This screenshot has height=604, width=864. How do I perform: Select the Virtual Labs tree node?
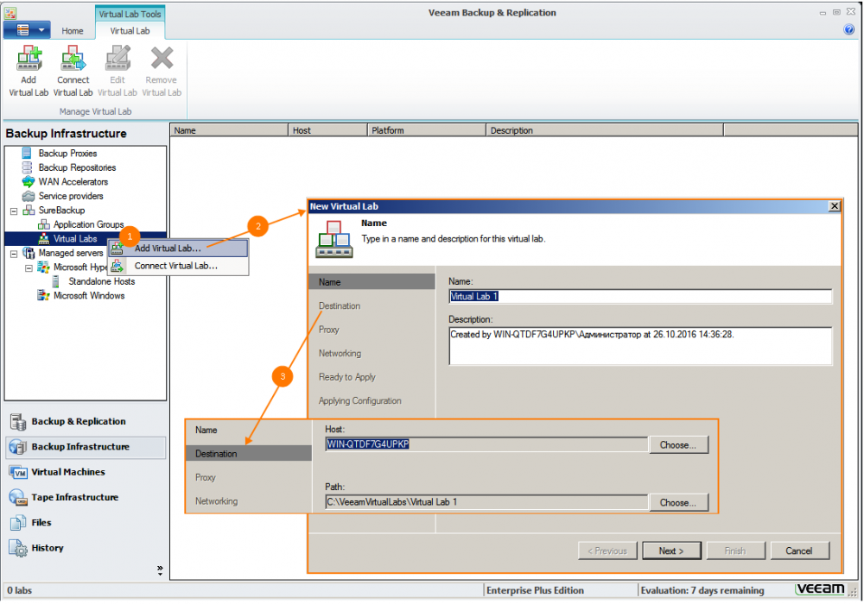[x=75, y=239]
